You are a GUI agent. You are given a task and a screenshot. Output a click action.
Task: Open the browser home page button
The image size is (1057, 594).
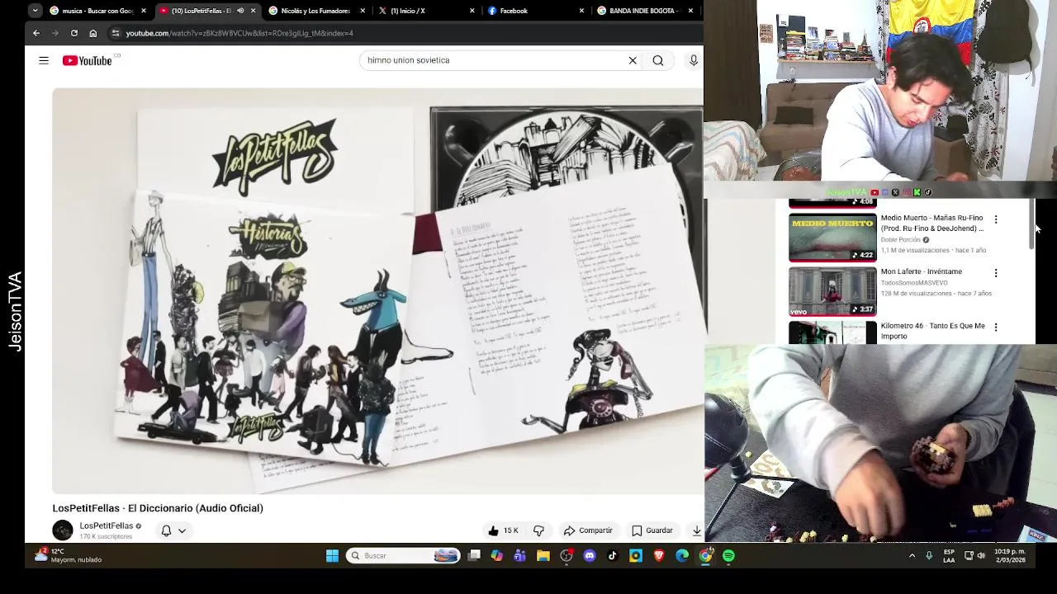point(92,33)
